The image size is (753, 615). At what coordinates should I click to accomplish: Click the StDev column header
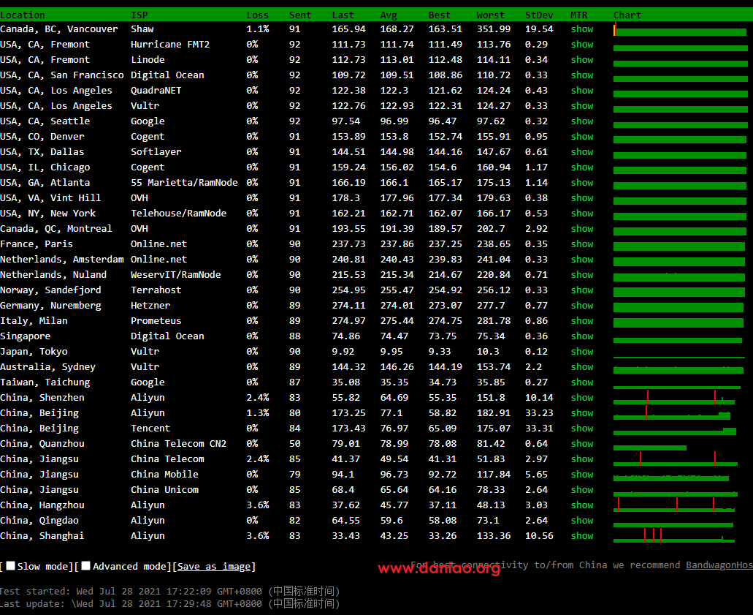(x=539, y=15)
